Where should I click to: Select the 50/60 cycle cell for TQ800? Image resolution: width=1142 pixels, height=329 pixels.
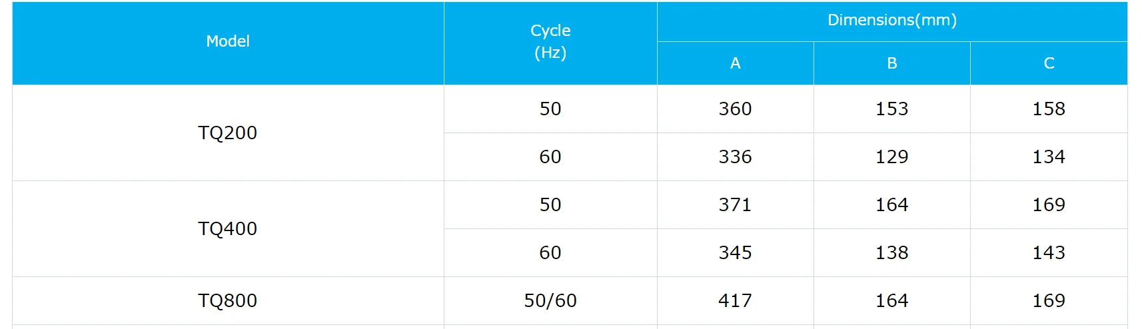550,300
